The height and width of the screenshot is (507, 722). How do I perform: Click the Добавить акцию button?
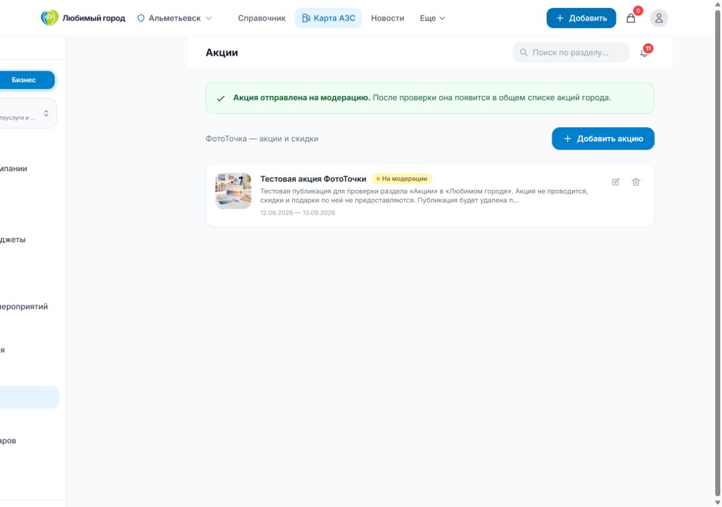(x=603, y=139)
